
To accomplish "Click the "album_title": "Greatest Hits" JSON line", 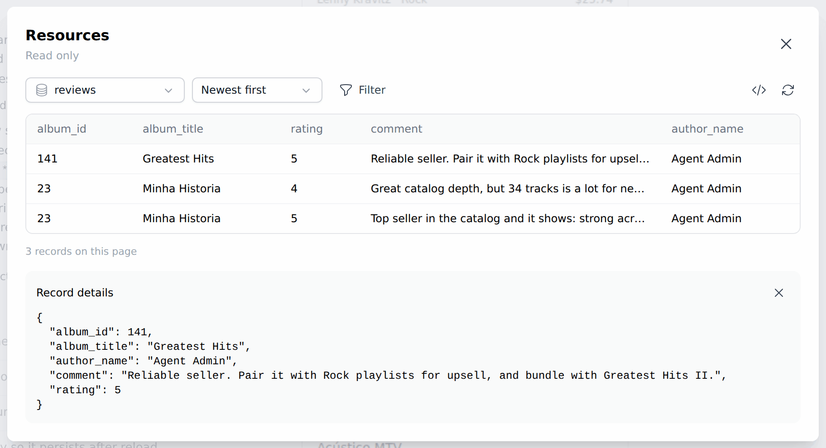I will click(x=150, y=347).
